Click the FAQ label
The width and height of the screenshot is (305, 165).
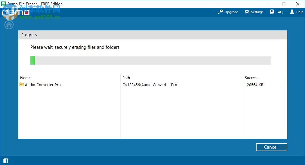[x=279, y=12]
